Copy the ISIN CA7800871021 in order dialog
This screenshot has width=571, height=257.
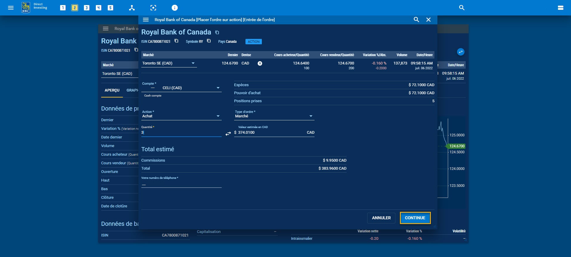[x=176, y=41]
